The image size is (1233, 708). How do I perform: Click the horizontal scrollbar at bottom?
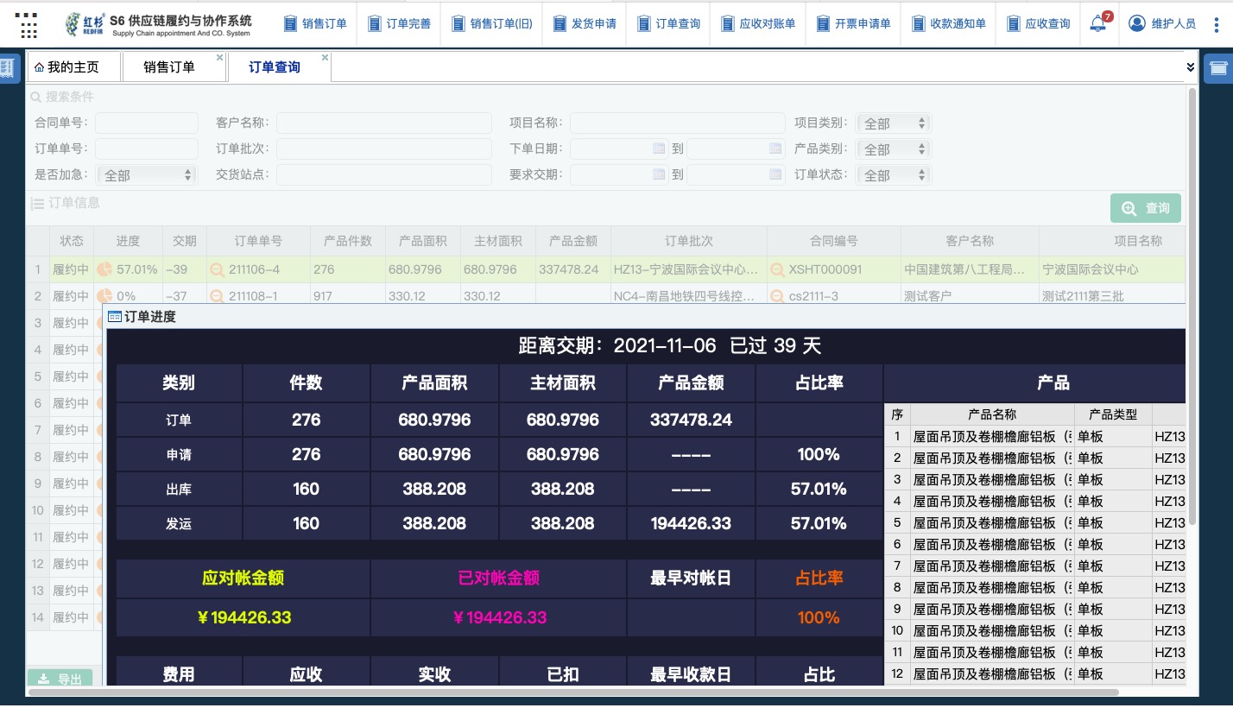coord(570,692)
